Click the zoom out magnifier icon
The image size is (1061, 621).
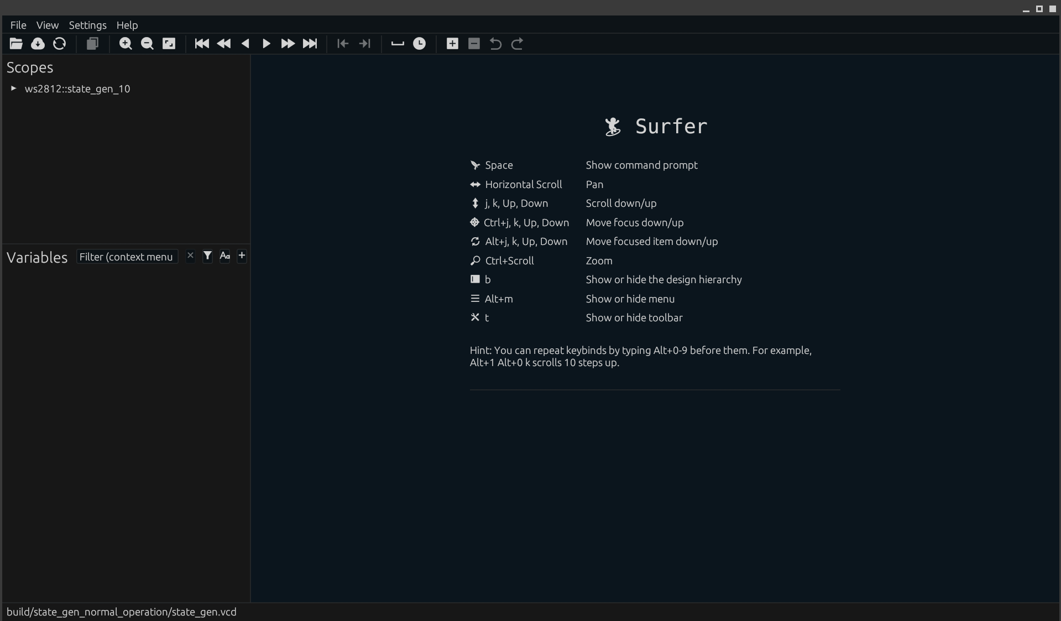[147, 44]
